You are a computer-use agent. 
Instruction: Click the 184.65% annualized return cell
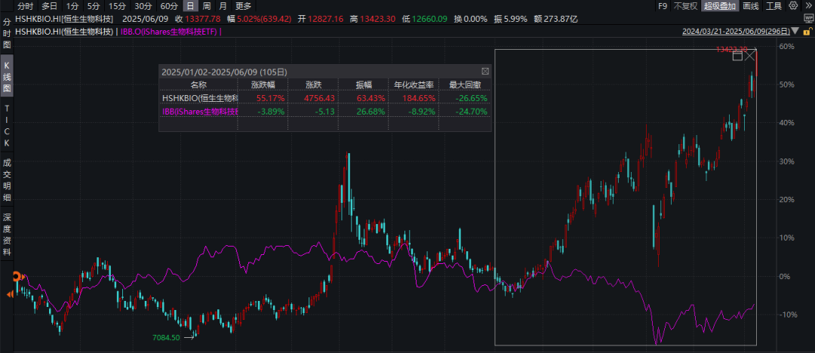[x=420, y=98]
